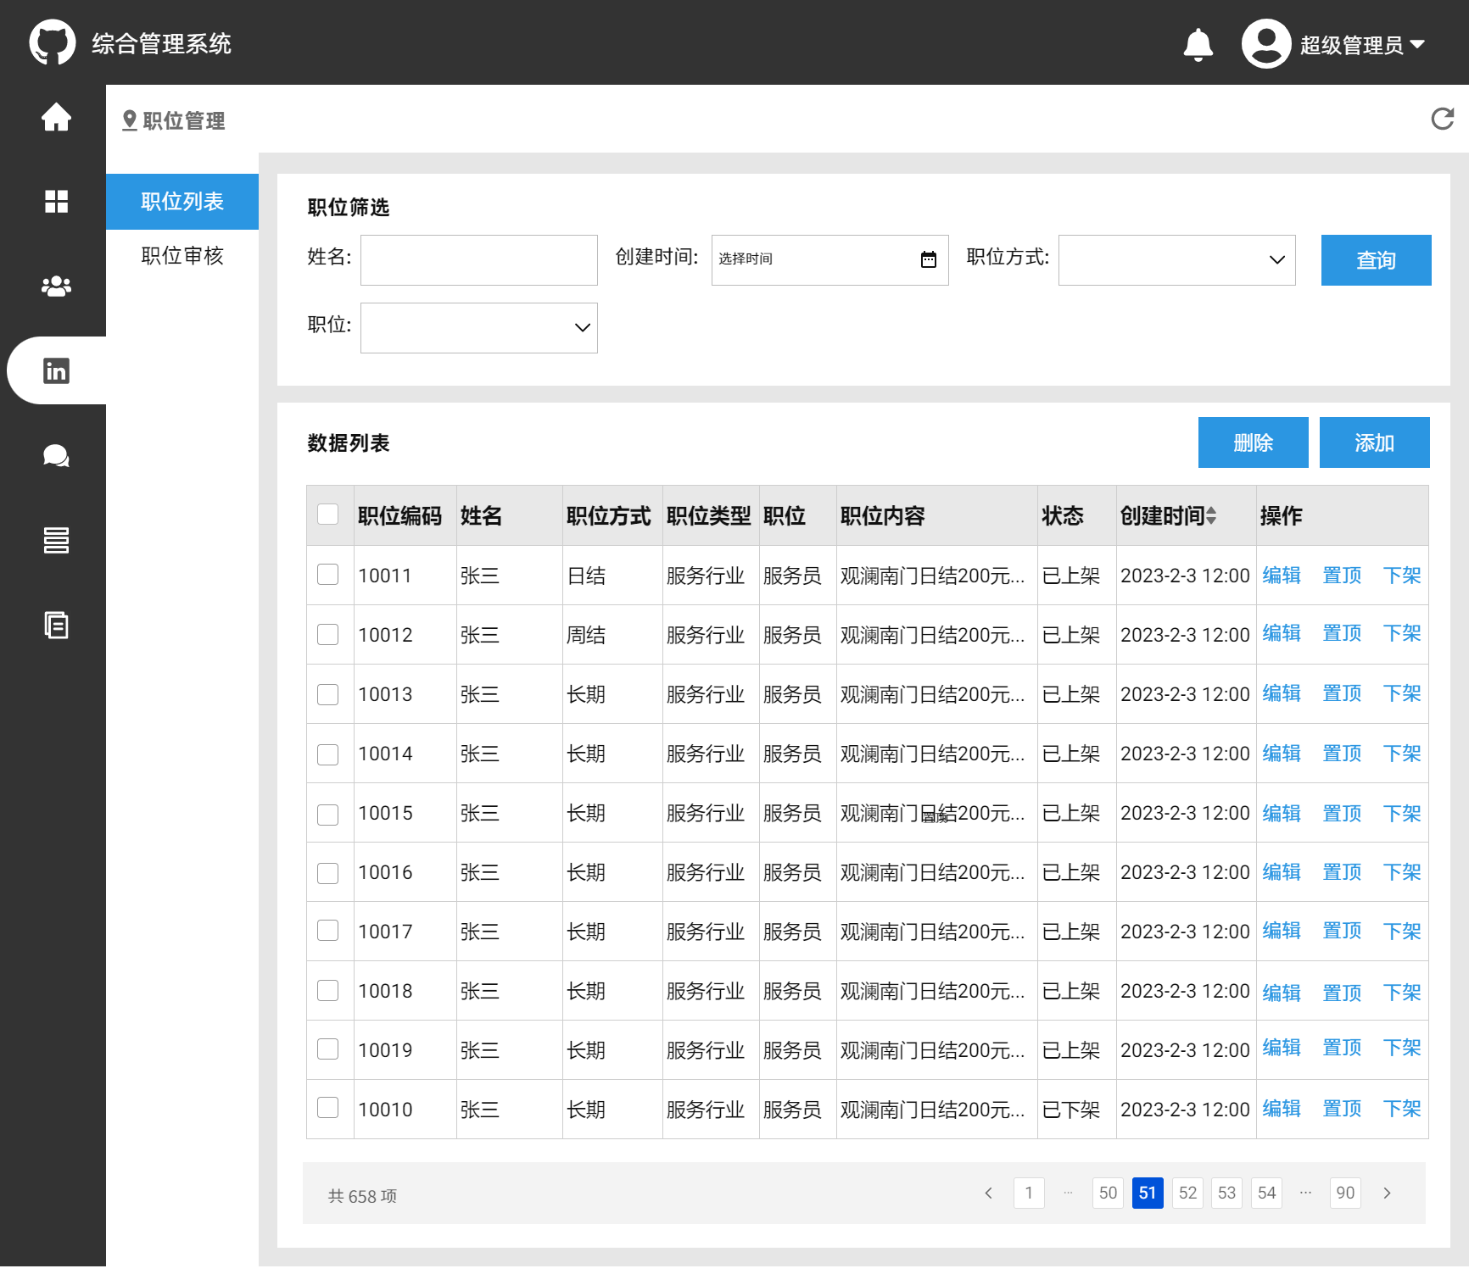Click 置顶 for row 10010
This screenshot has width=1469, height=1274.
click(1342, 1109)
